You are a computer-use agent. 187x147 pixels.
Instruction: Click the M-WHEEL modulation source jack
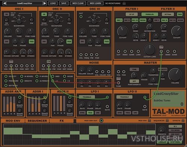(x=22, y=76)
